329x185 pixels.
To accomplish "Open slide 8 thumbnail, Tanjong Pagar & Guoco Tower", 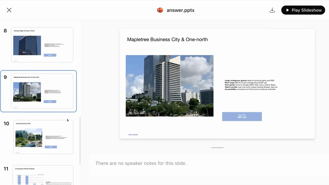I will pos(42,45).
